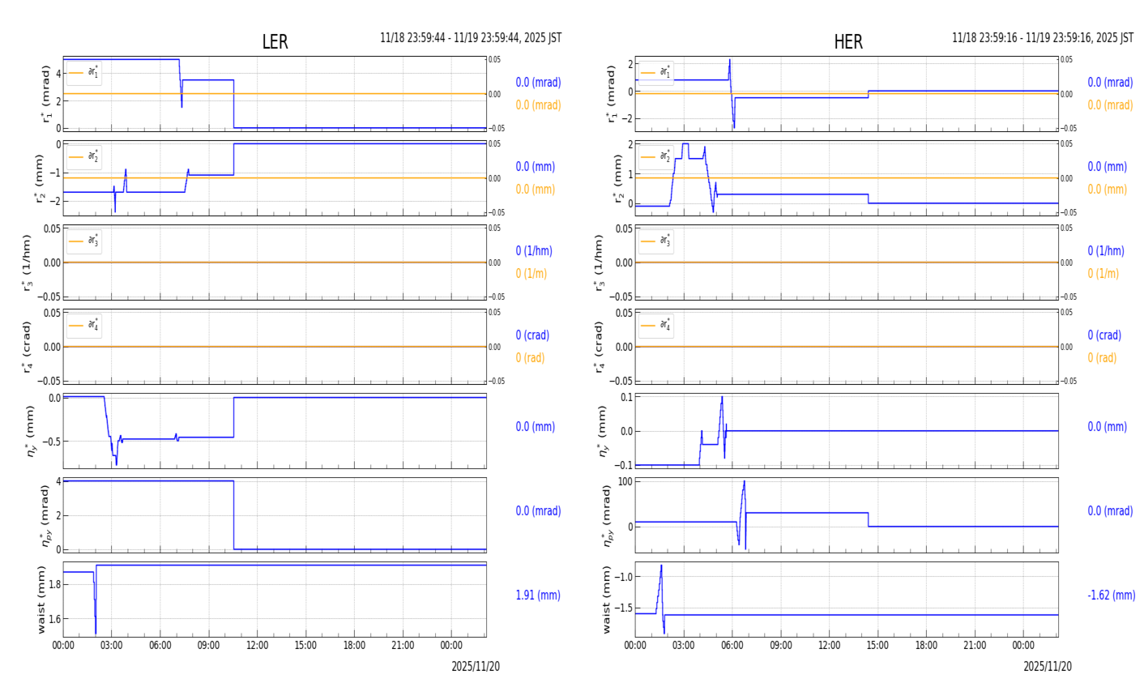Image resolution: width=1144 pixels, height=700 pixels.
Task: Click the LER plot column title
Action: point(275,42)
